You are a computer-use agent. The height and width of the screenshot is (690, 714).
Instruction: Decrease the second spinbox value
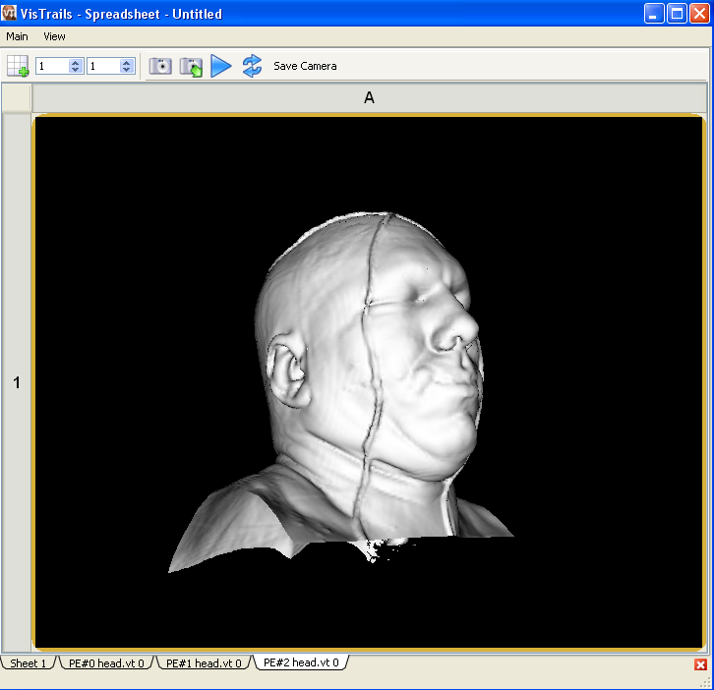tap(126, 70)
